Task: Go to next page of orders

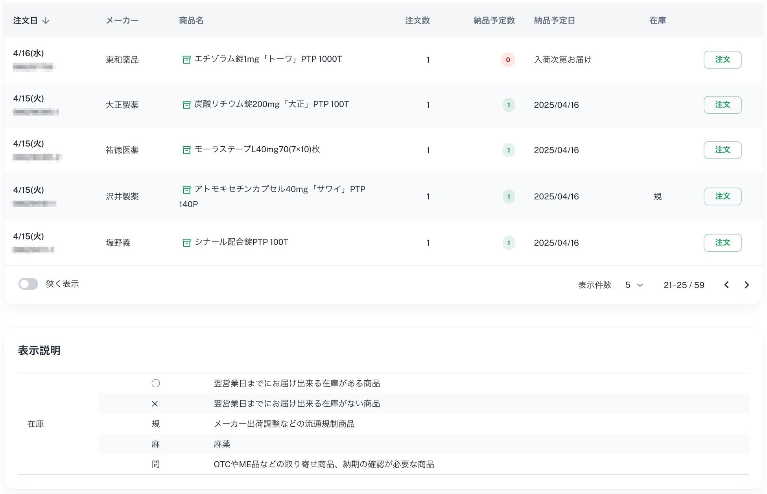Action: 747,285
